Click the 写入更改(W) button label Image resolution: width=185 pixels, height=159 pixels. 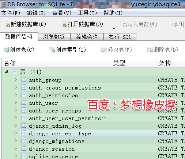pyautogui.click(x=142, y=24)
